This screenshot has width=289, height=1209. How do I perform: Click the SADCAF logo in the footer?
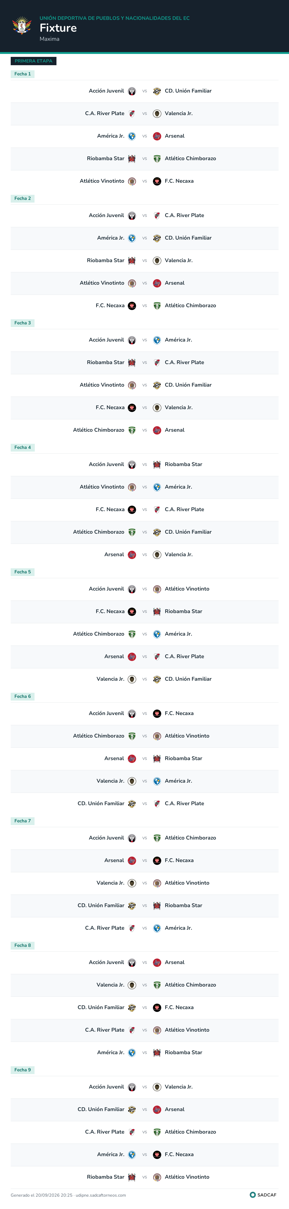point(263,1195)
